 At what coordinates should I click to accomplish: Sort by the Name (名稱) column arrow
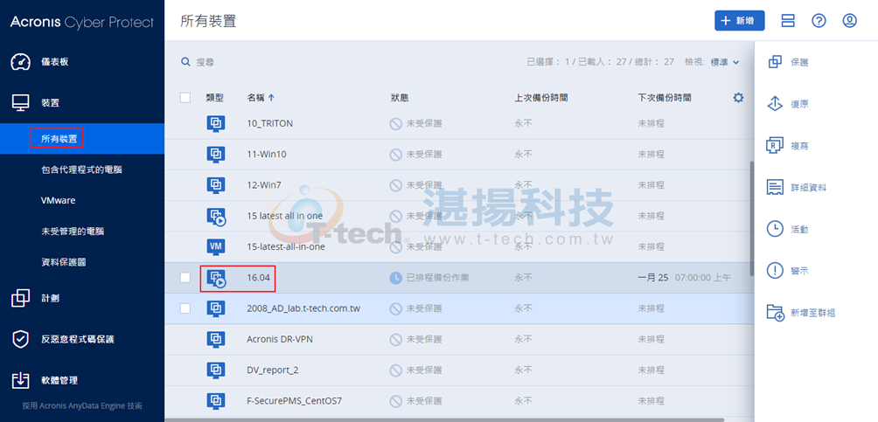point(271,98)
